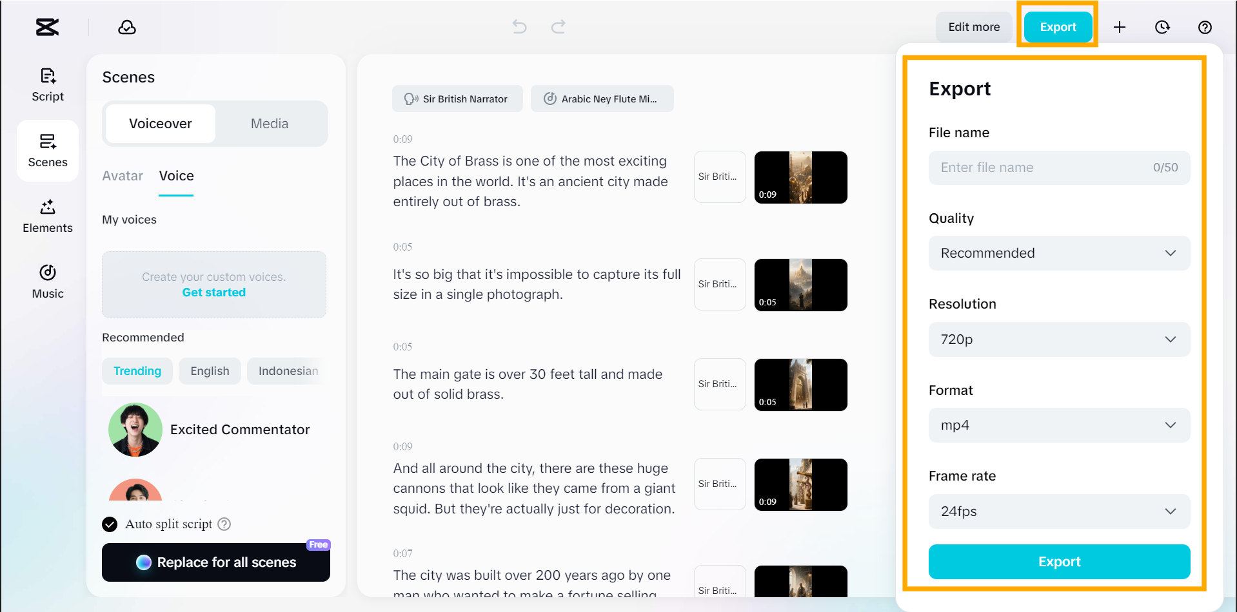Expand the Frame rate 24fps dropdown

point(1059,512)
